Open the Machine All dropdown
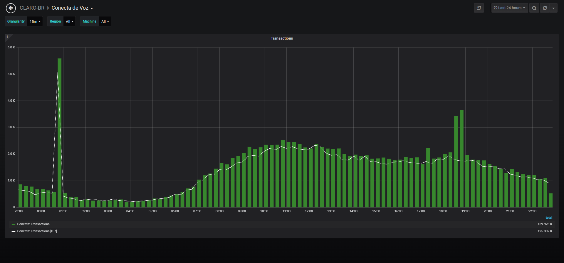 (105, 21)
